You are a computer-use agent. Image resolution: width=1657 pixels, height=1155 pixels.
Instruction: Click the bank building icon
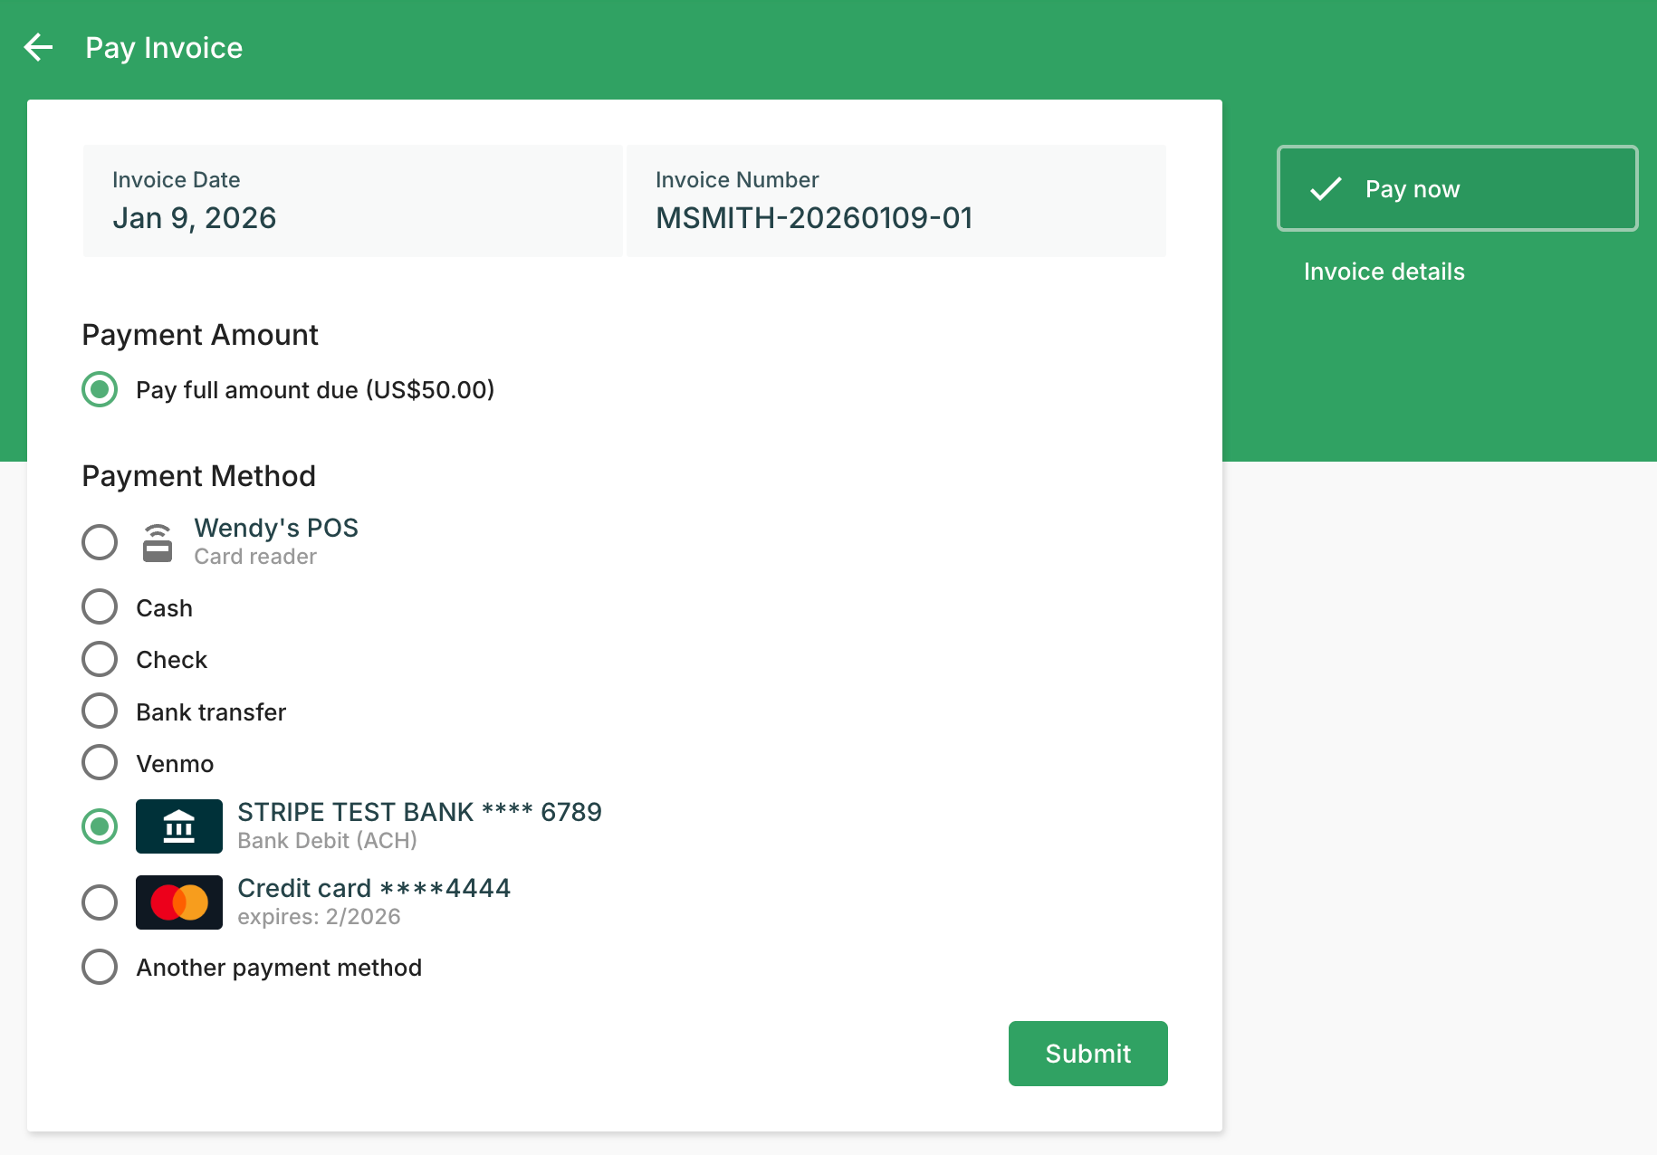[x=179, y=826]
